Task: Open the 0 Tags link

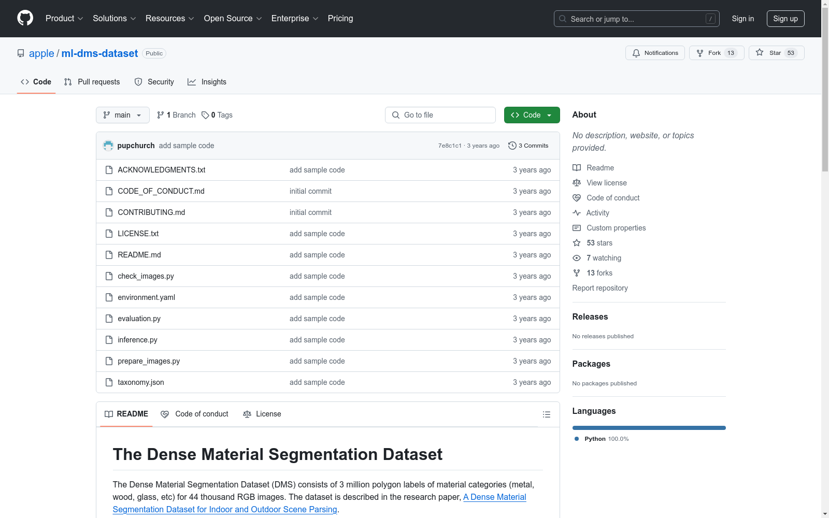Action: (x=217, y=115)
